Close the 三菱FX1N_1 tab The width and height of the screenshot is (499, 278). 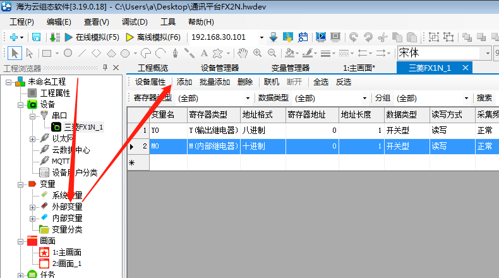tap(466, 68)
